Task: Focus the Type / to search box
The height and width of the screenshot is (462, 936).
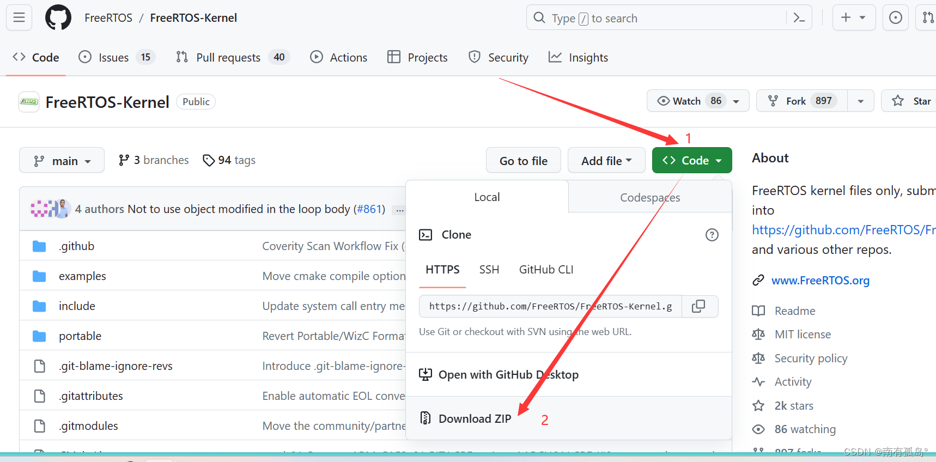Action: (x=669, y=18)
